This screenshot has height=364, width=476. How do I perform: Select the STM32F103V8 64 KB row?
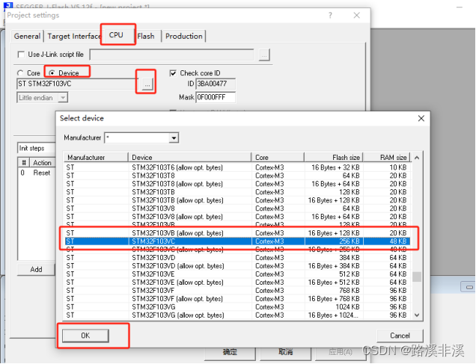[237, 209]
